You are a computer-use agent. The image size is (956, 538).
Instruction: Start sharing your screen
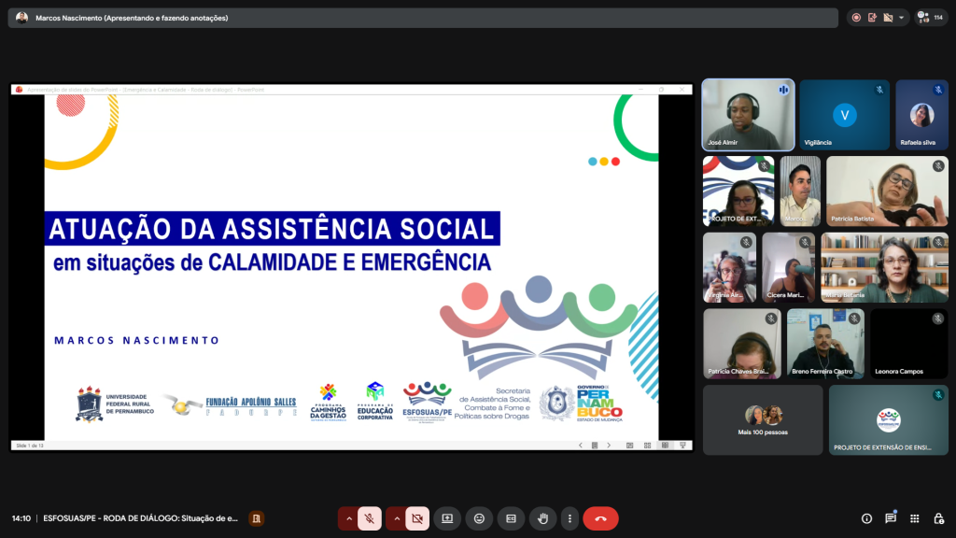[447, 518]
